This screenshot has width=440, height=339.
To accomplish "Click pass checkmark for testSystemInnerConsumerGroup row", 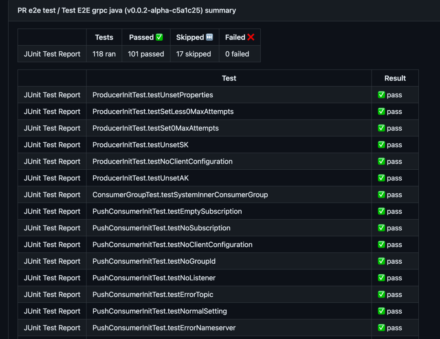I will click(381, 195).
